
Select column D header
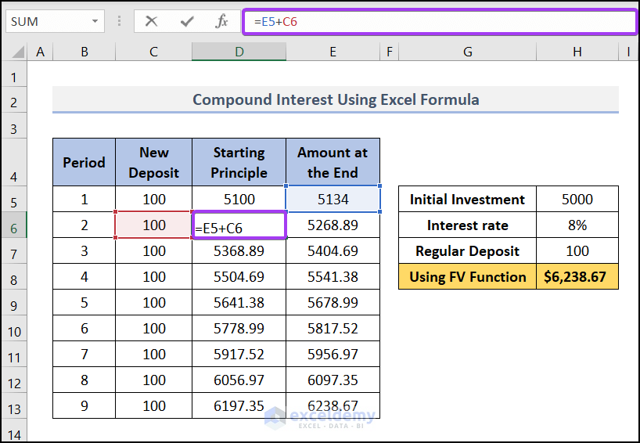239,52
